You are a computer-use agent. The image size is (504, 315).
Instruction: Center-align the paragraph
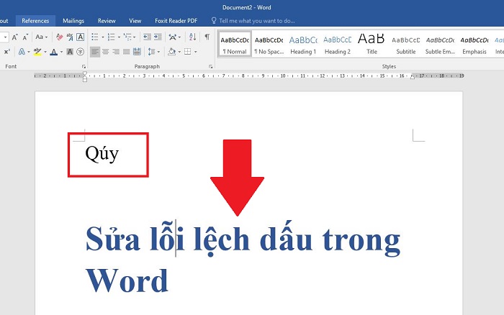coord(105,51)
